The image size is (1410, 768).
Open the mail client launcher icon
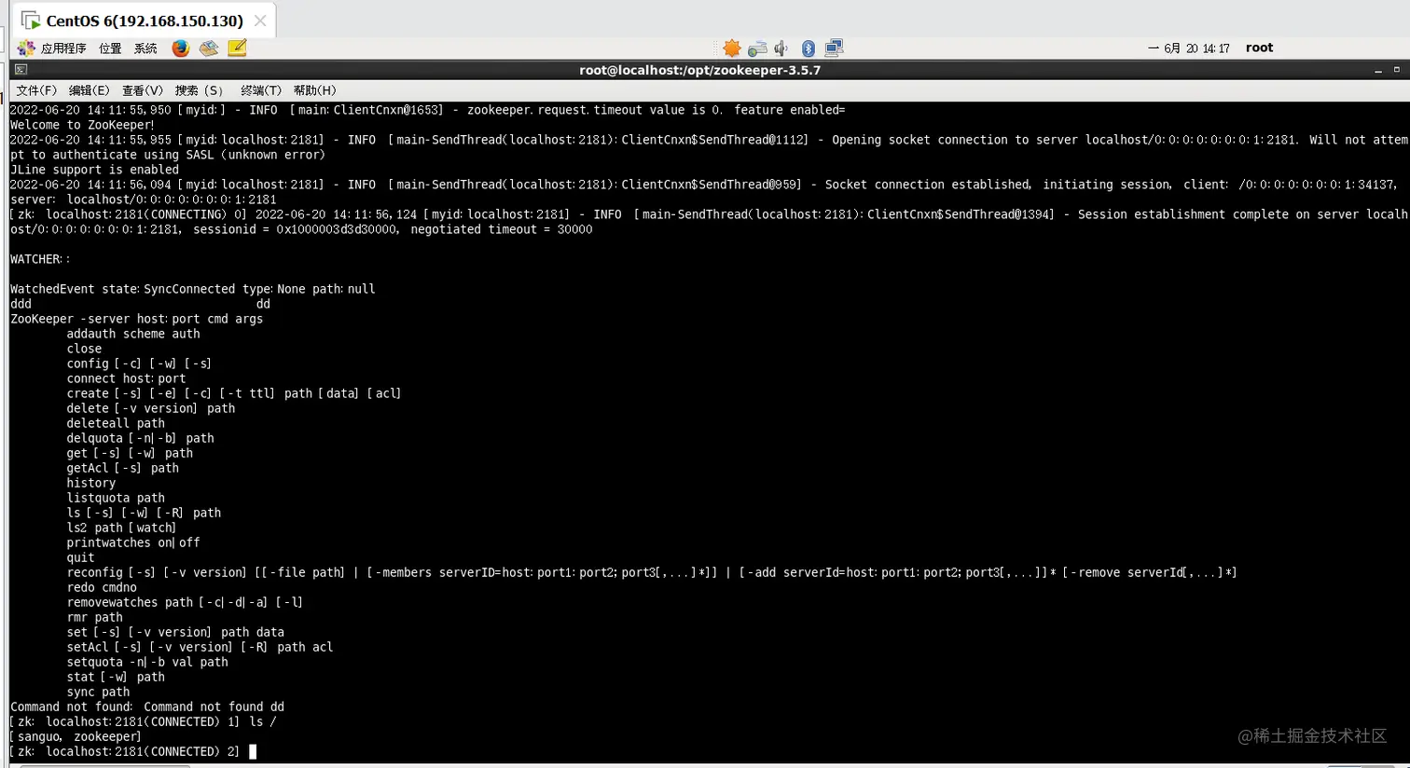tap(209, 48)
